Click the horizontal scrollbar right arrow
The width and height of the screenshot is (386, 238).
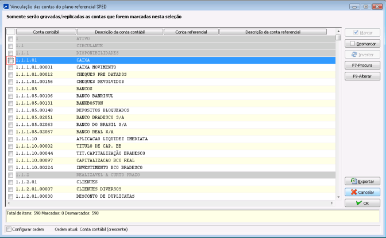332,203
